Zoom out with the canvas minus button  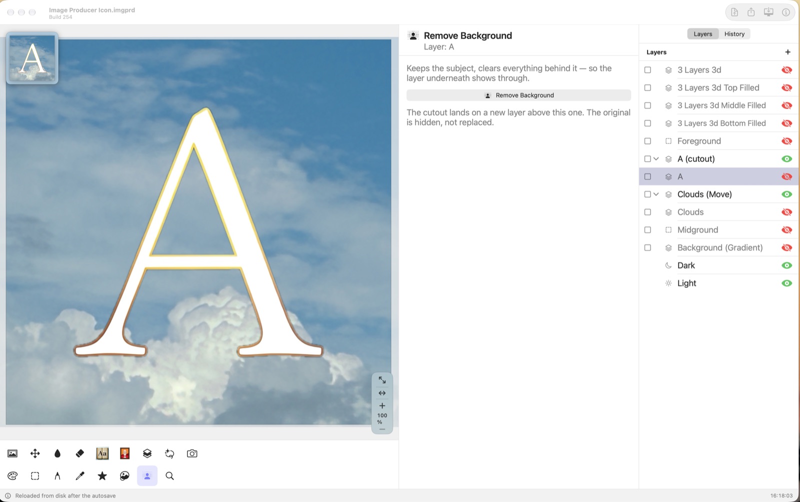click(382, 429)
